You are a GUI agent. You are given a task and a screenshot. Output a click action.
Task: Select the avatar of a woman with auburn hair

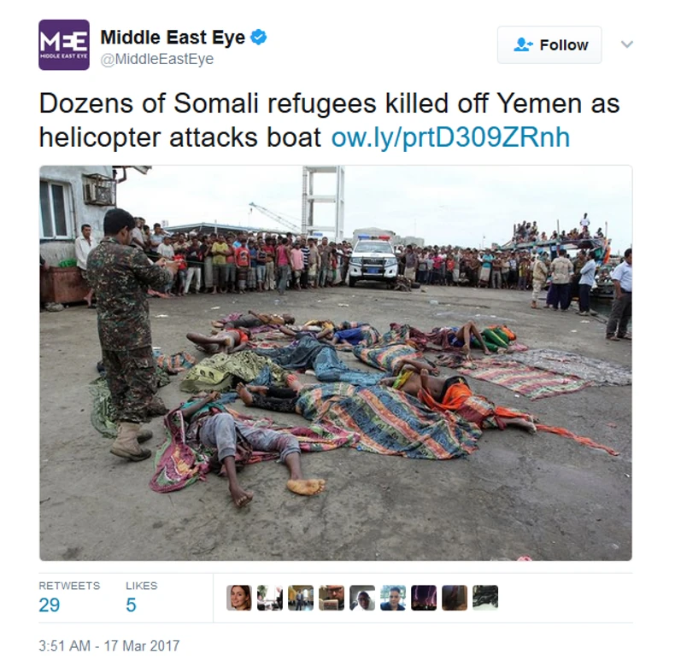click(239, 598)
